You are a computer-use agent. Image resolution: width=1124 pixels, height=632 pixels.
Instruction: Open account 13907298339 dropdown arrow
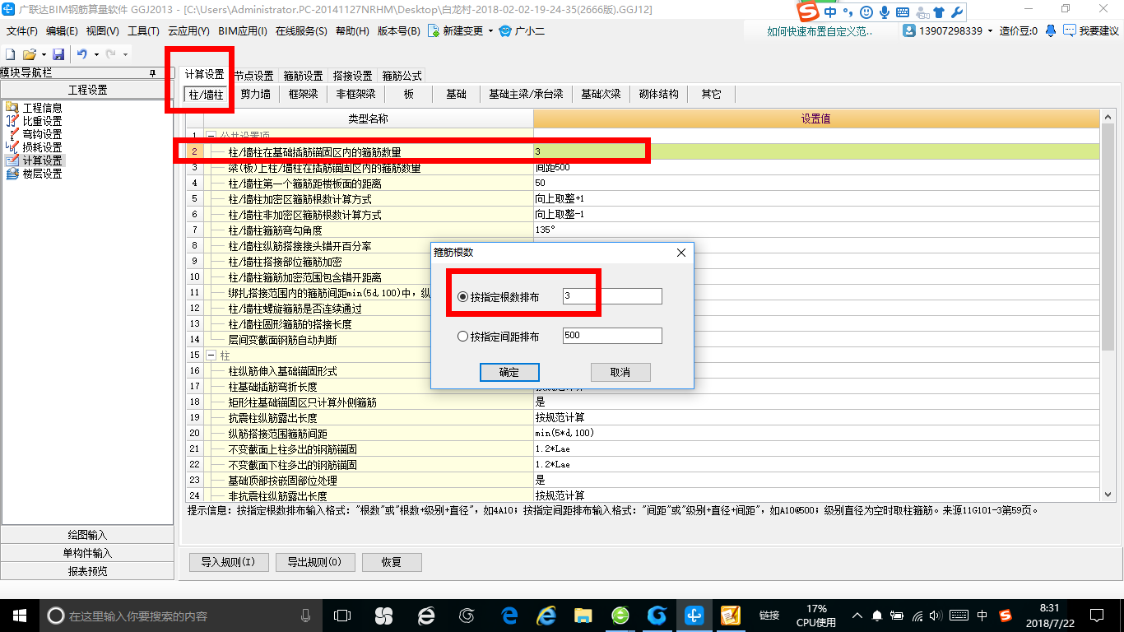[992, 31]
